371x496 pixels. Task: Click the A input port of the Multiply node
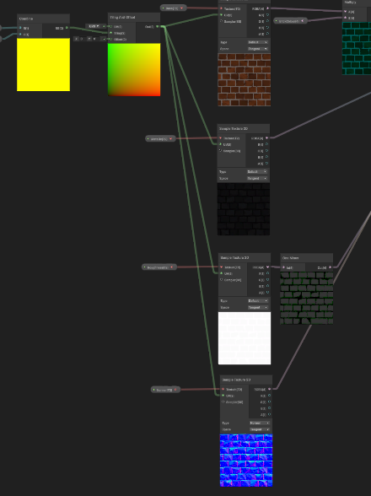[345, 12]
